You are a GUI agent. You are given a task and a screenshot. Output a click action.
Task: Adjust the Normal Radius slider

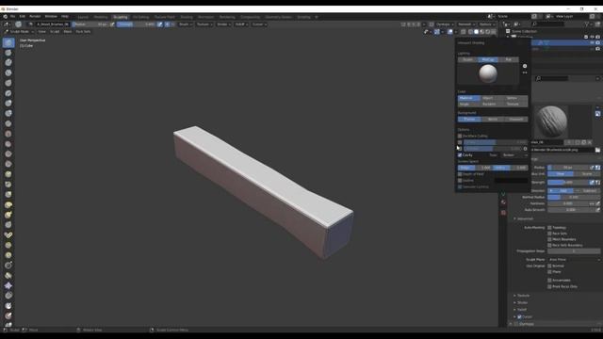574,197
